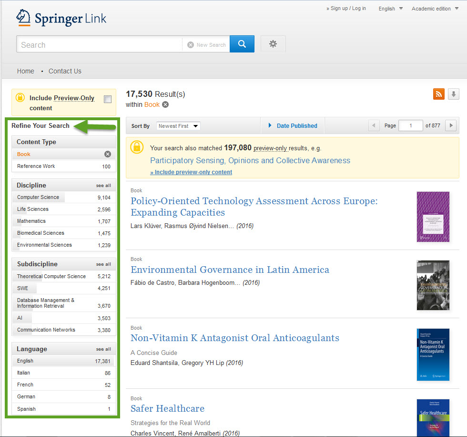
Task: Click the Environmental Governance book cover thumbnail
Action: point(433,285)
